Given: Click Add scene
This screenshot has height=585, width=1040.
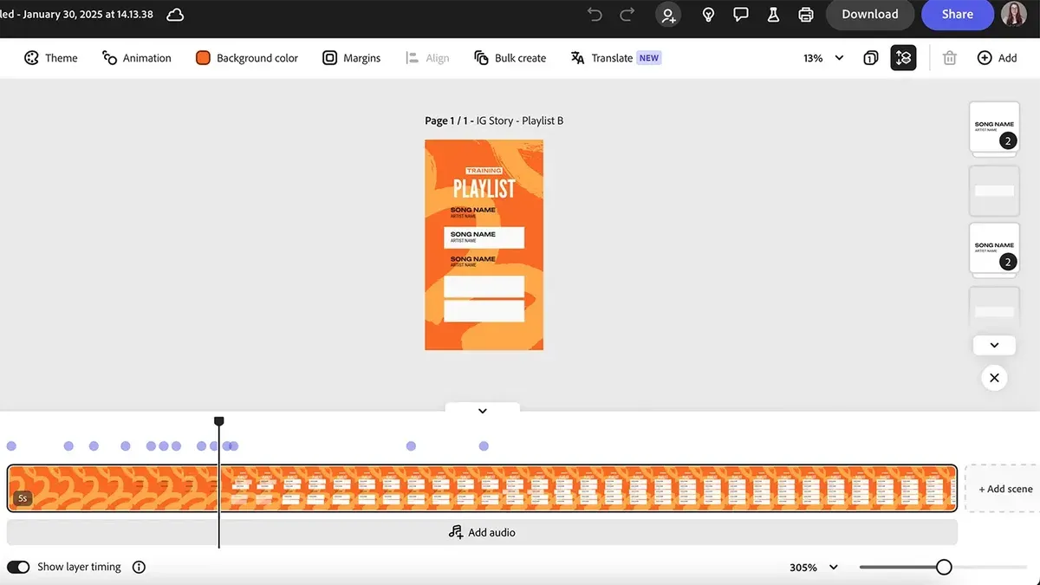Looking at the screenshot, I should click(x=1005, y=489).
